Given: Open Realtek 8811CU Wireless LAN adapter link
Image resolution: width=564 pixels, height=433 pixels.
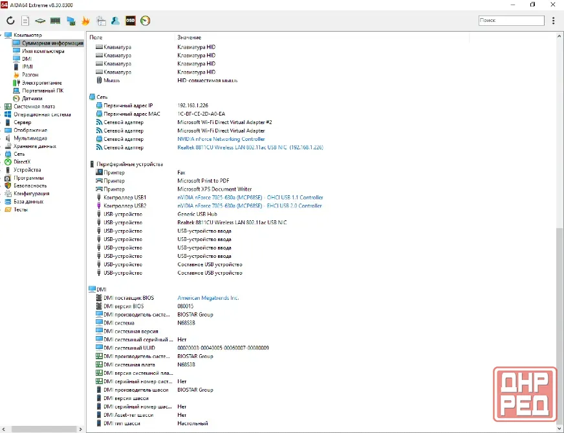Looking at the screenshot, I should pyautogui.click(x=250, y=147).
